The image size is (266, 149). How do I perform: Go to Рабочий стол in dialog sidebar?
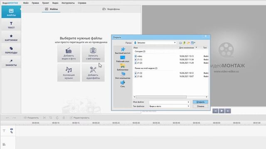(123, 59)
